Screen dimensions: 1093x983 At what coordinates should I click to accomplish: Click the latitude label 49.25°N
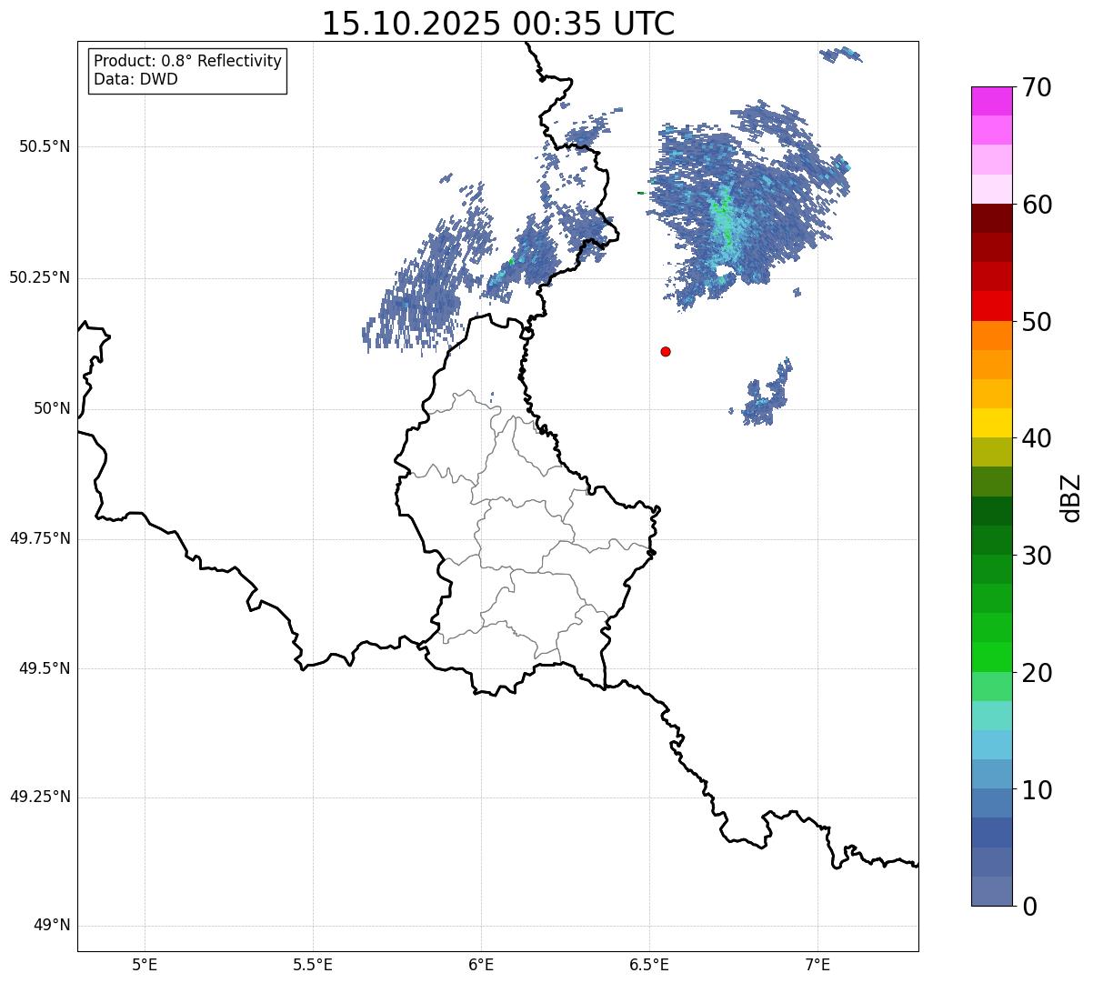click(x=40, y=797)
